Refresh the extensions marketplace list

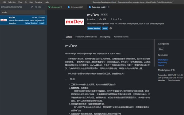click(36, 7)
